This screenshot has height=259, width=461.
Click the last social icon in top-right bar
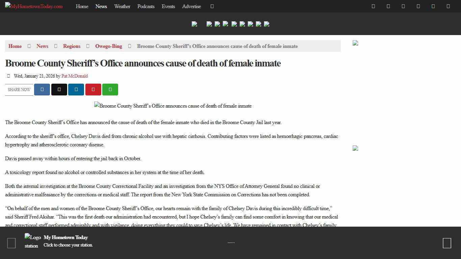[x=448, y=6]
